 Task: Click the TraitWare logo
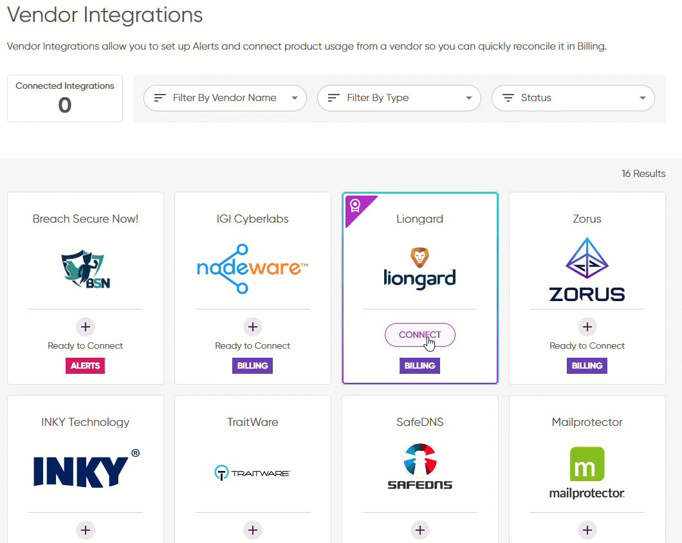tap(252, 472)
